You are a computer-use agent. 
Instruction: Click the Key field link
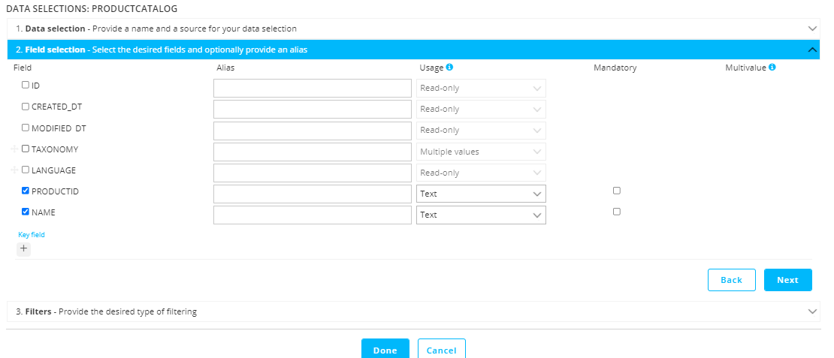click(x=32, y=235)
